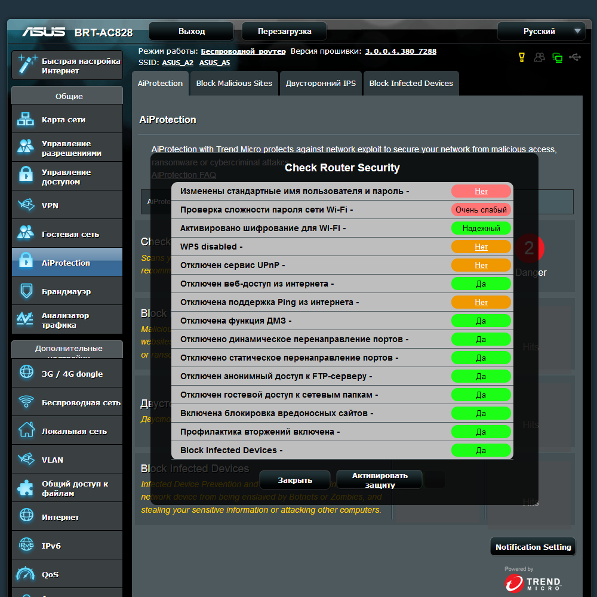
Task: Open Общий доступ к файлам puzzle icon
Action: coord(26,488)
